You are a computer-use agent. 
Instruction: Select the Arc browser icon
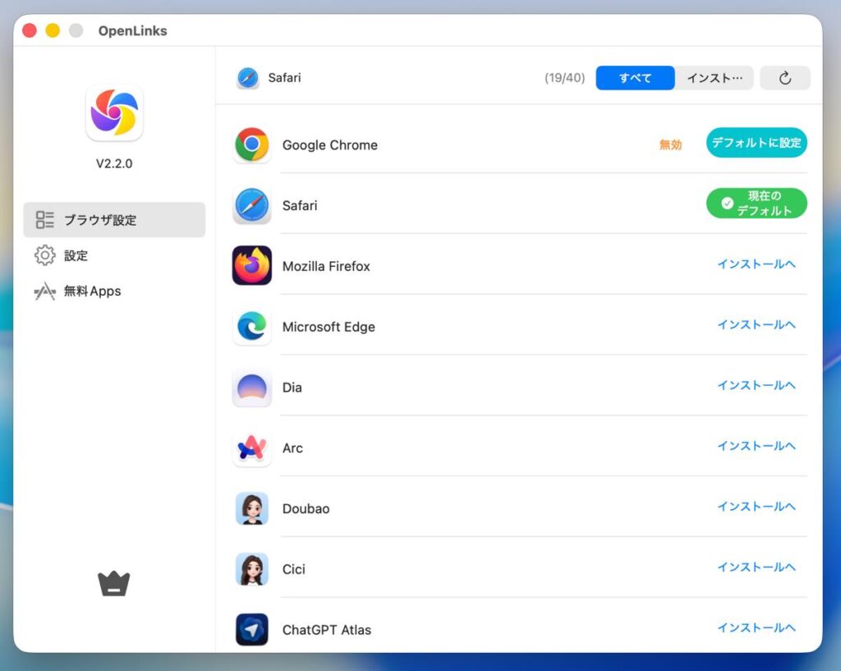(251, 448)
